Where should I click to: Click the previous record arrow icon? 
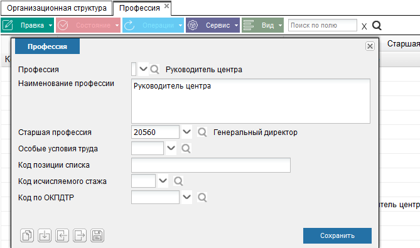(x=62, y=235)
